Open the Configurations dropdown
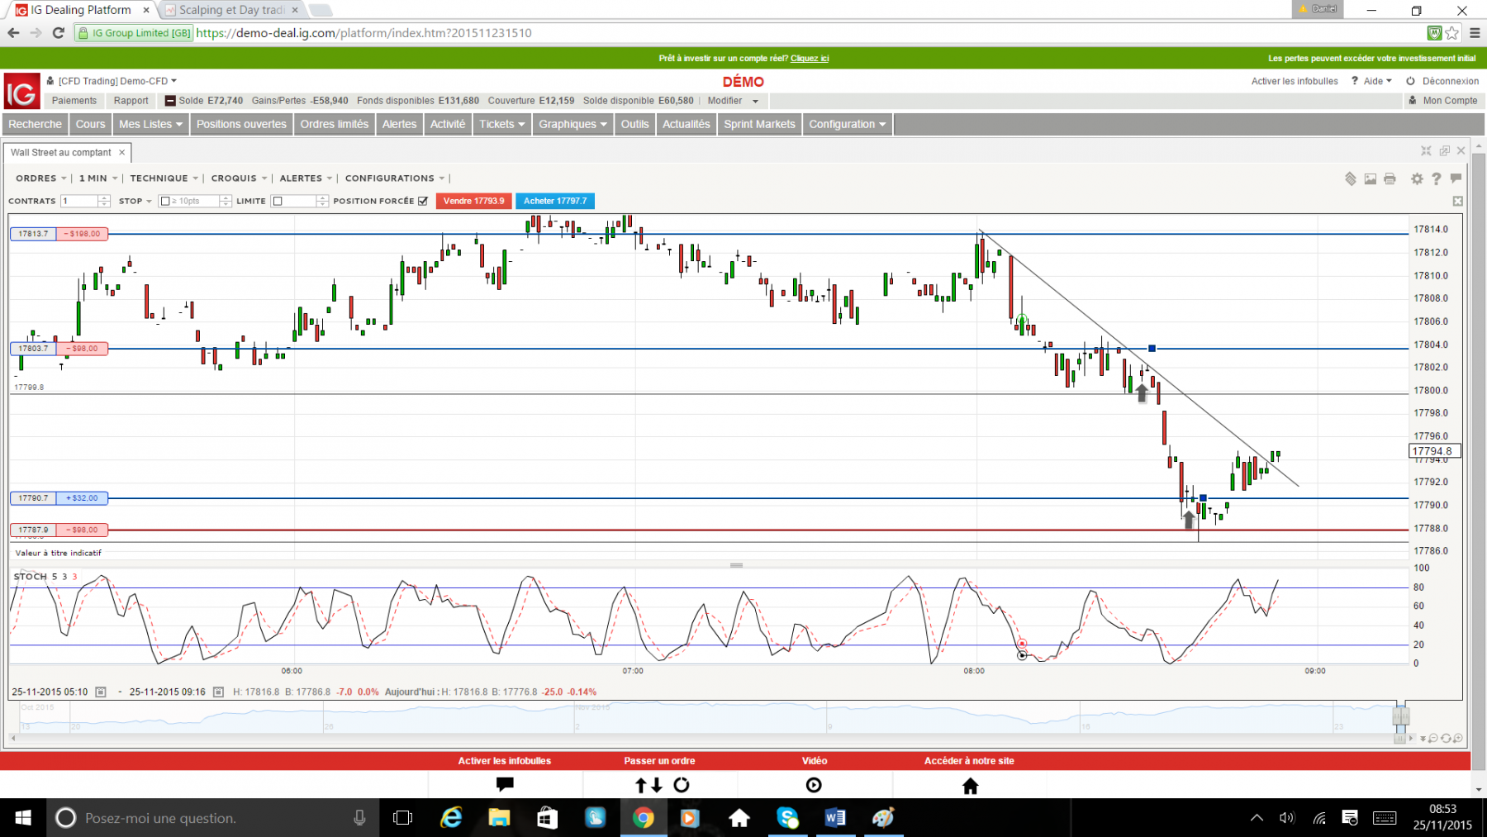 point(395,178)
